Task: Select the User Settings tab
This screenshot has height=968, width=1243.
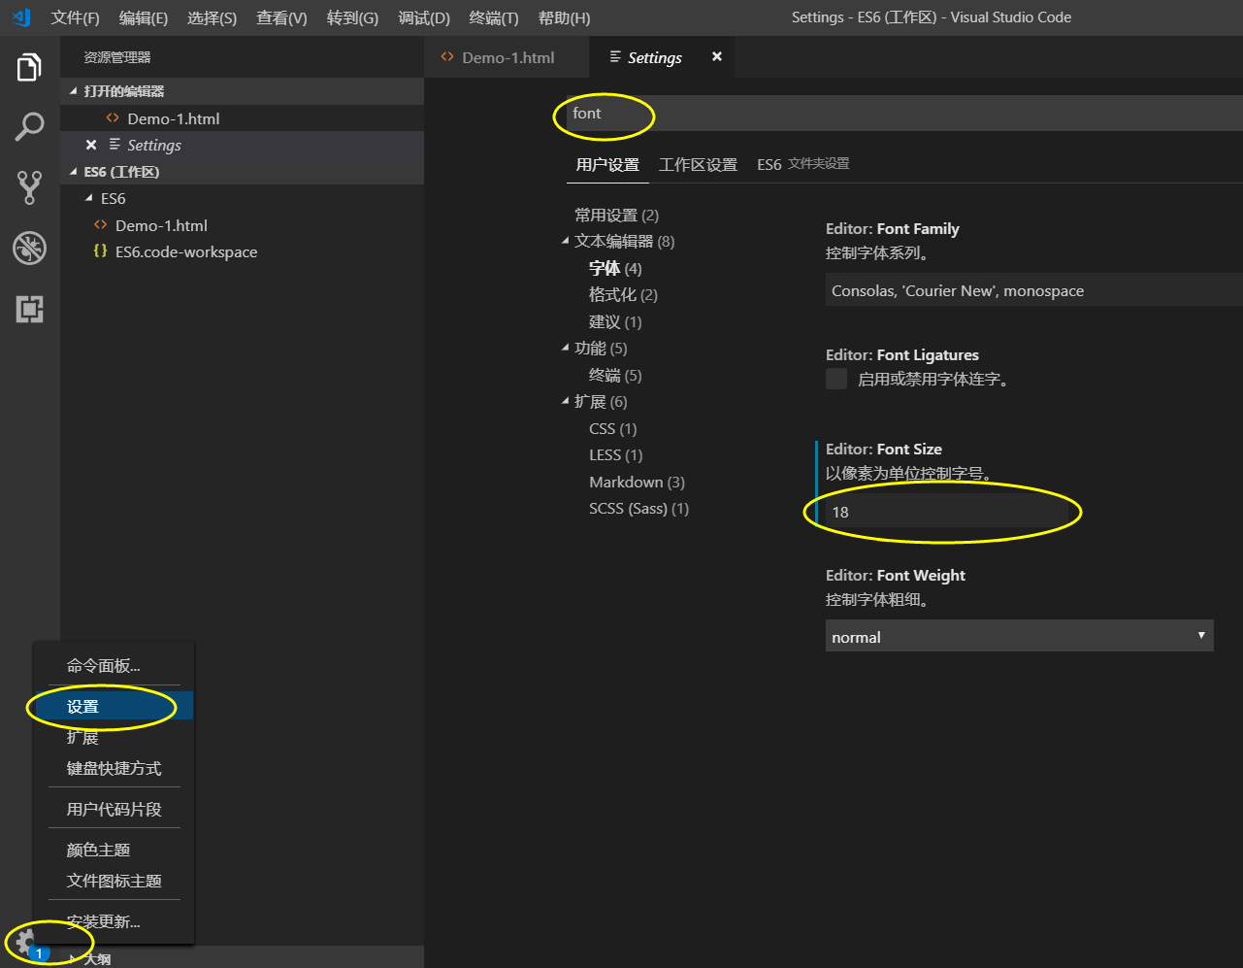Action: tap(607, 164)
